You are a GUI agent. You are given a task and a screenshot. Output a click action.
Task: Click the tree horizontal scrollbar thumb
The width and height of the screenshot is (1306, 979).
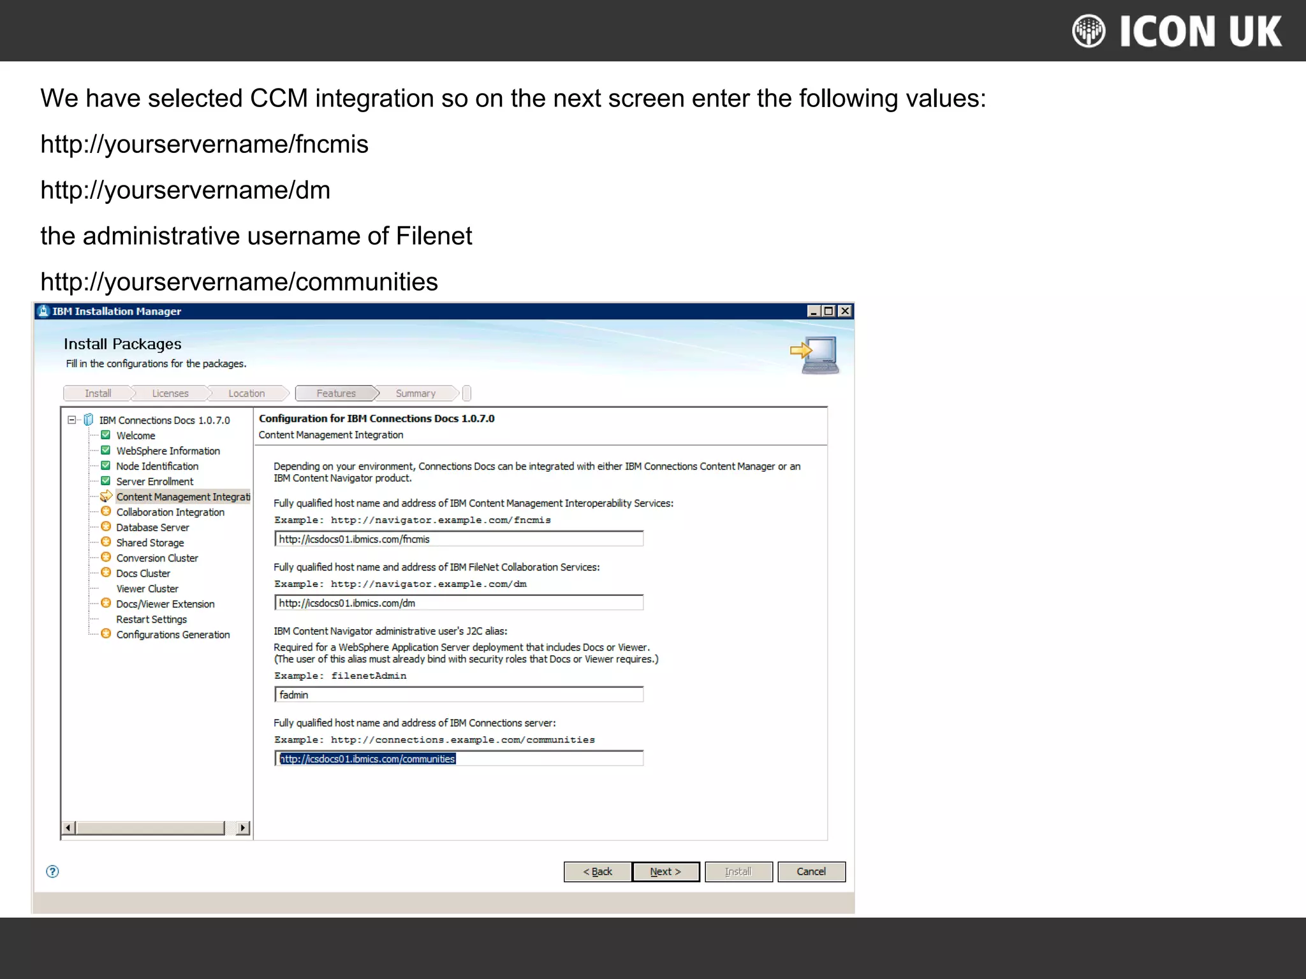[x=150, y=828]
